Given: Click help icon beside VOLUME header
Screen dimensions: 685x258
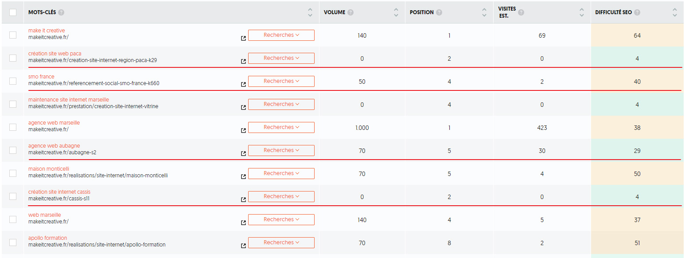Looking at the screenshot, I should pos(350,12).
